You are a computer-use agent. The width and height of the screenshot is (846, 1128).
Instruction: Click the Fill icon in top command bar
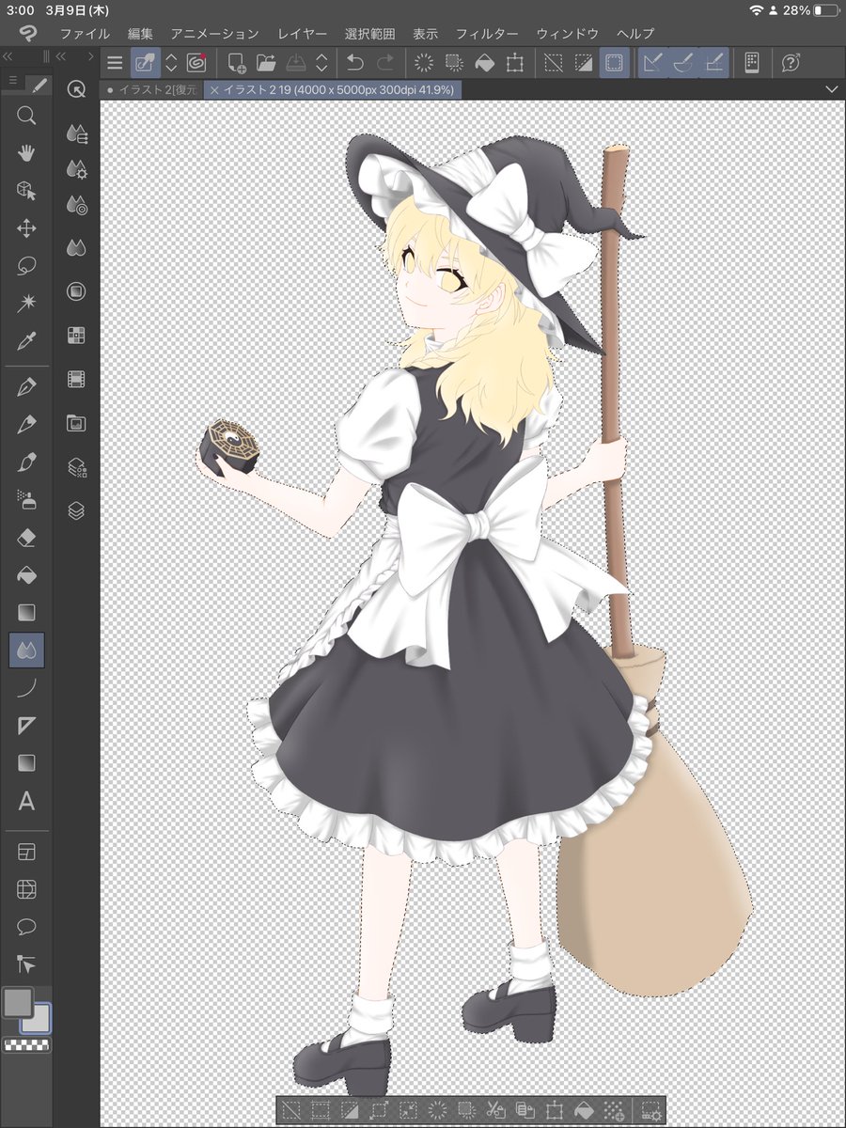click(x=484, y=63)
